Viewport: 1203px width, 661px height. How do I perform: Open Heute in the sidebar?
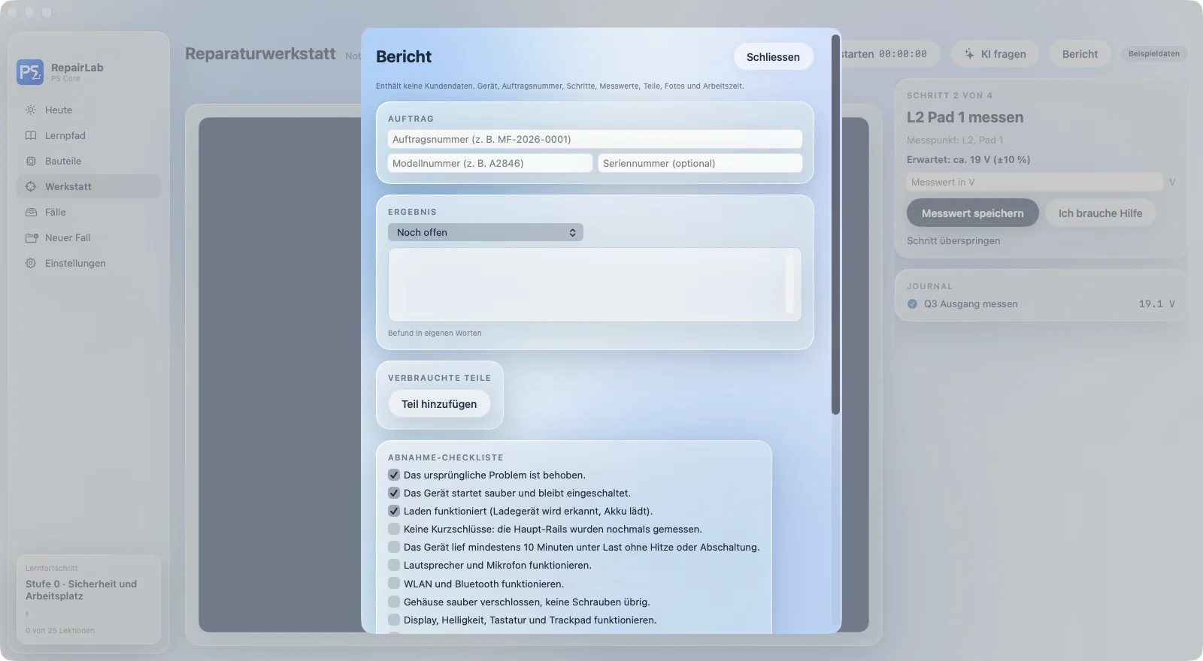89,110
